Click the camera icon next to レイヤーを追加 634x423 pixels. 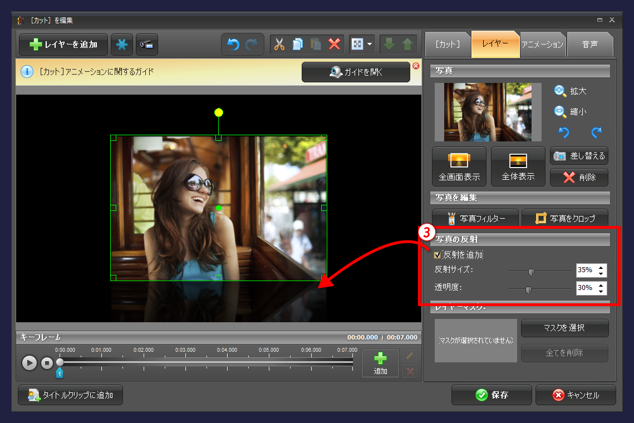146,45
